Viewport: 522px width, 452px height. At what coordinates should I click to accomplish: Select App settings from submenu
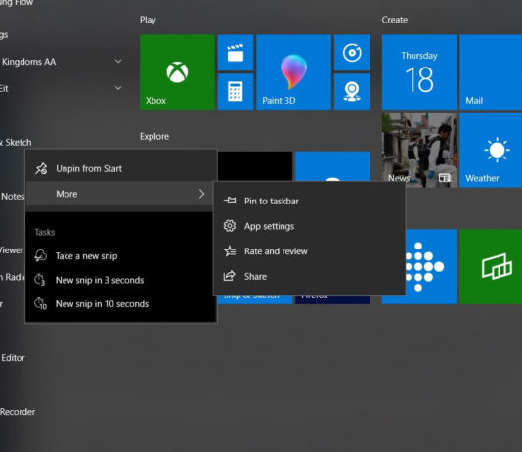(x=309, y=226)
